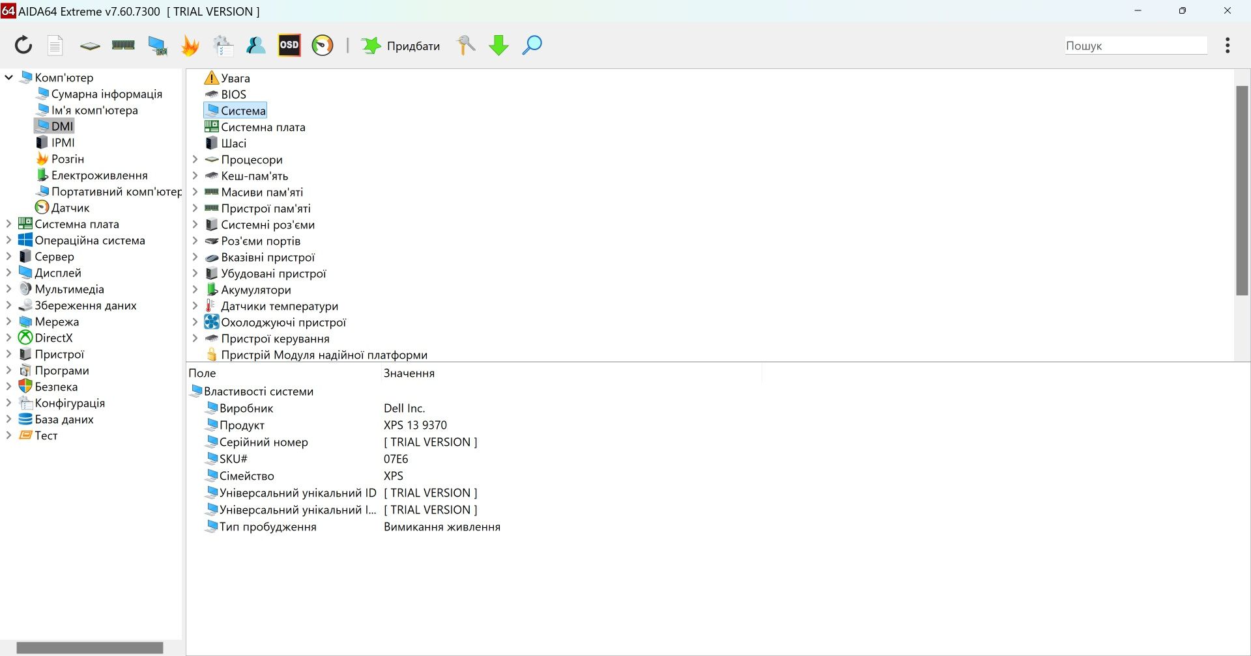Viewport: 1251px width, 656px height.
Task: Click the Refresh toolbar icon
Action: 23,45
